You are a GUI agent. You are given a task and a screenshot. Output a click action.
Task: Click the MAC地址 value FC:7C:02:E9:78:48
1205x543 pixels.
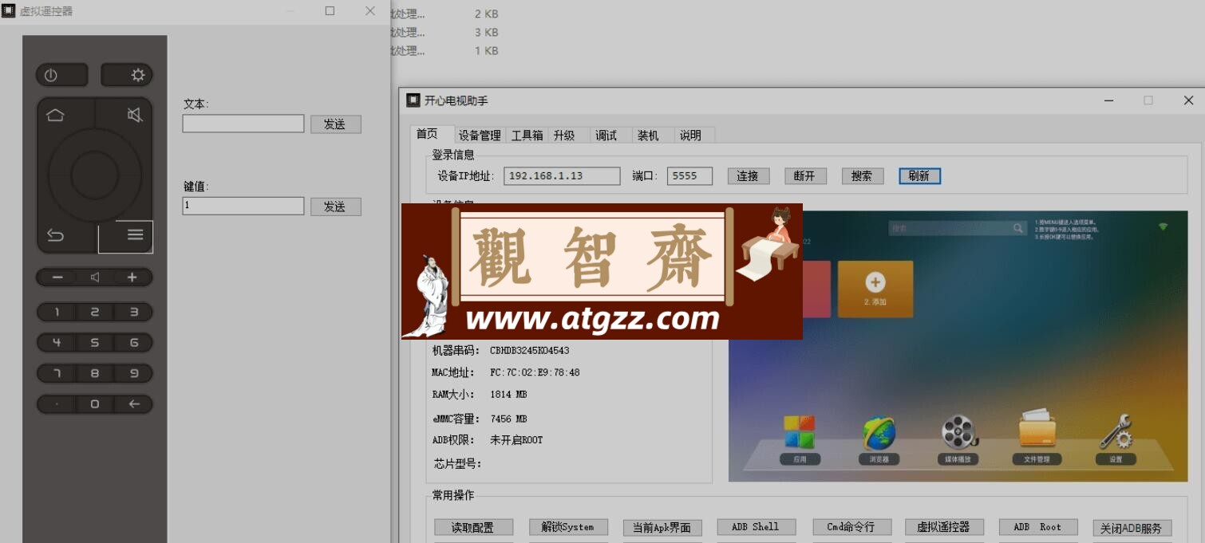pos(535,372)
